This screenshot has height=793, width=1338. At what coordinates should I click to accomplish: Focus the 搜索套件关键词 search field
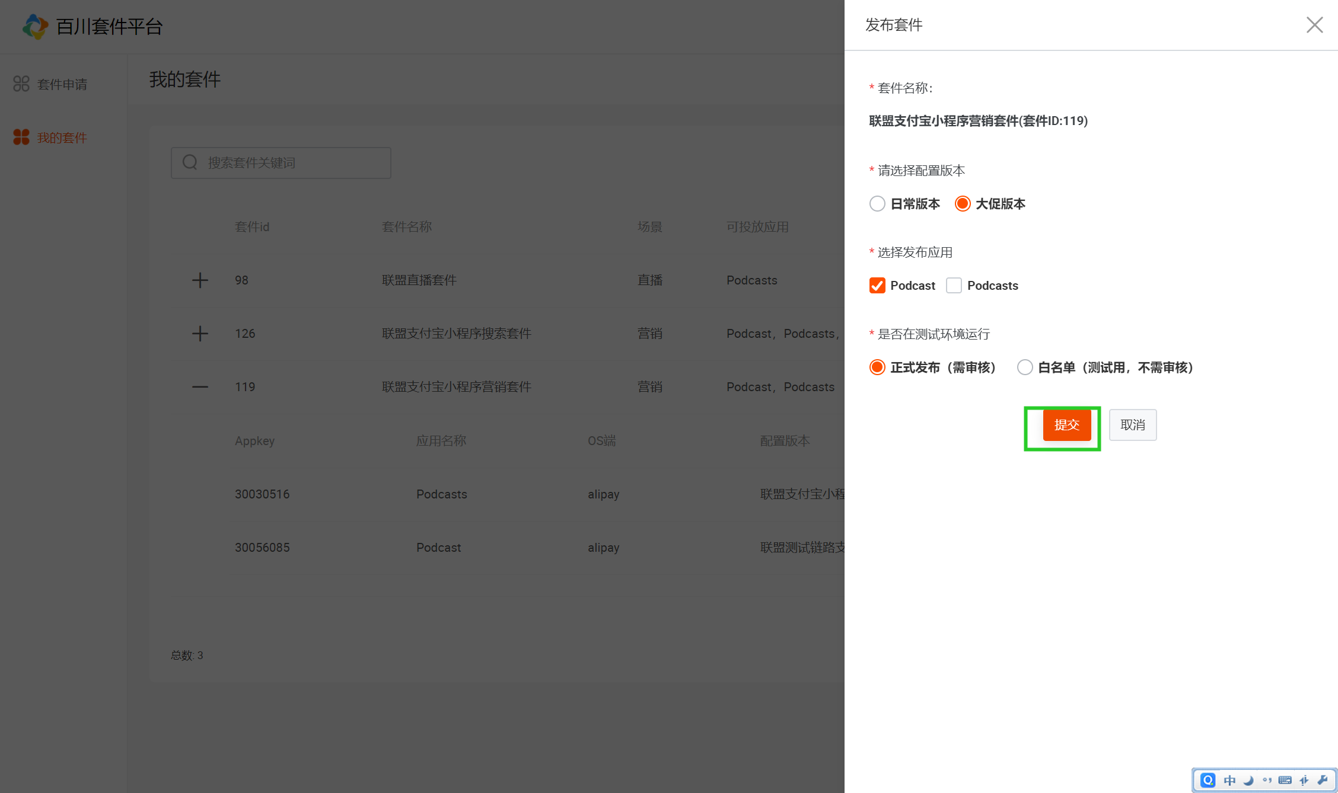pyautogui.click(x=281, y=162)
